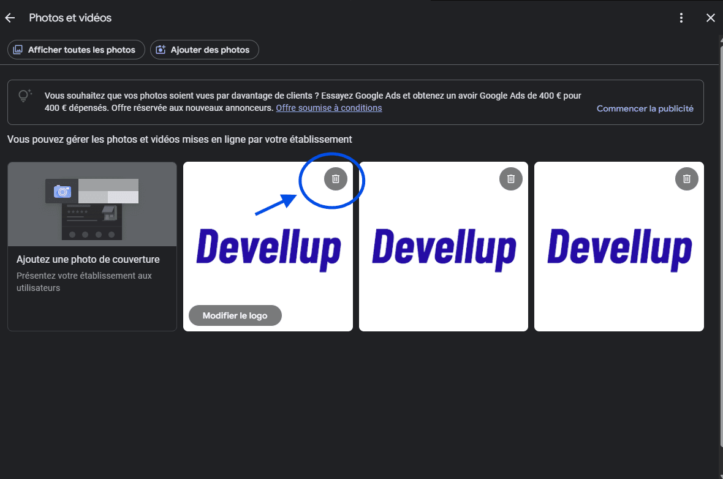Click Modifier le logo
723x479 pixels.
235,315
